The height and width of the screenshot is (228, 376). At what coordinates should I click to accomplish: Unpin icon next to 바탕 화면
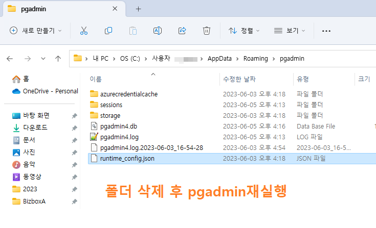(x=75, y=116)
